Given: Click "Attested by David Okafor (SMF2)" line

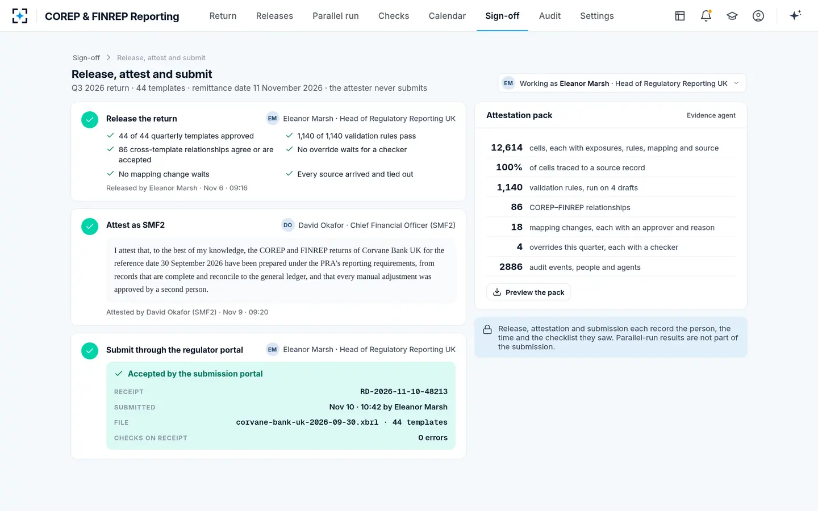Looking at the screenshot, I should tap(187, 312).
